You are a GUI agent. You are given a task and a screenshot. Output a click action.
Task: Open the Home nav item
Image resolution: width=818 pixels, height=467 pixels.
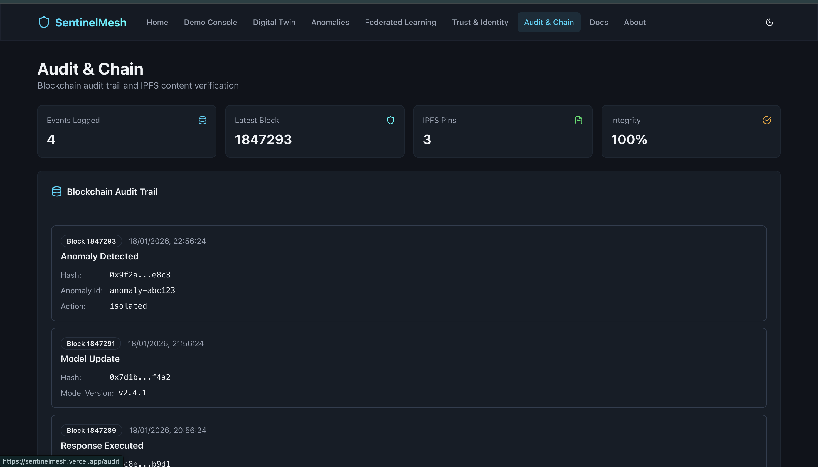coord(157,23)
